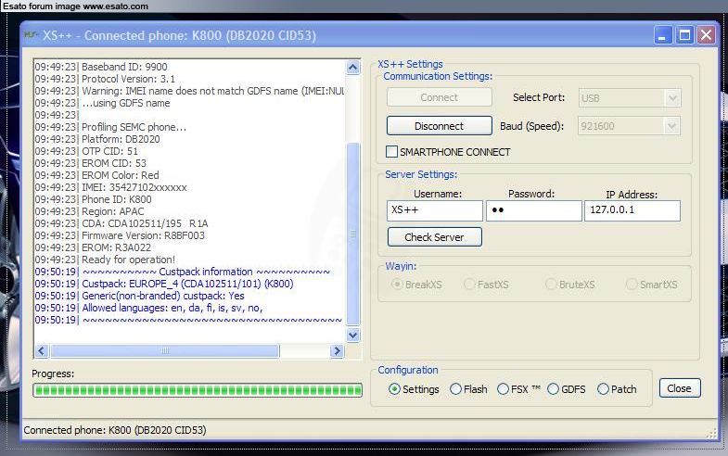Click the horizontal scroll right arrow
728x456 pixels.
click(x=338, y=350)
